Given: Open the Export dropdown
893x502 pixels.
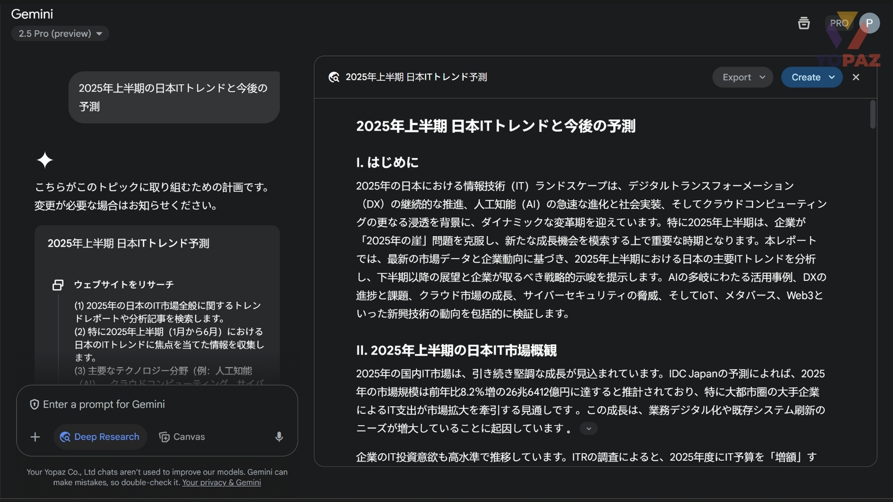Looking at the screenshot, I should click(x=743, y=77).
